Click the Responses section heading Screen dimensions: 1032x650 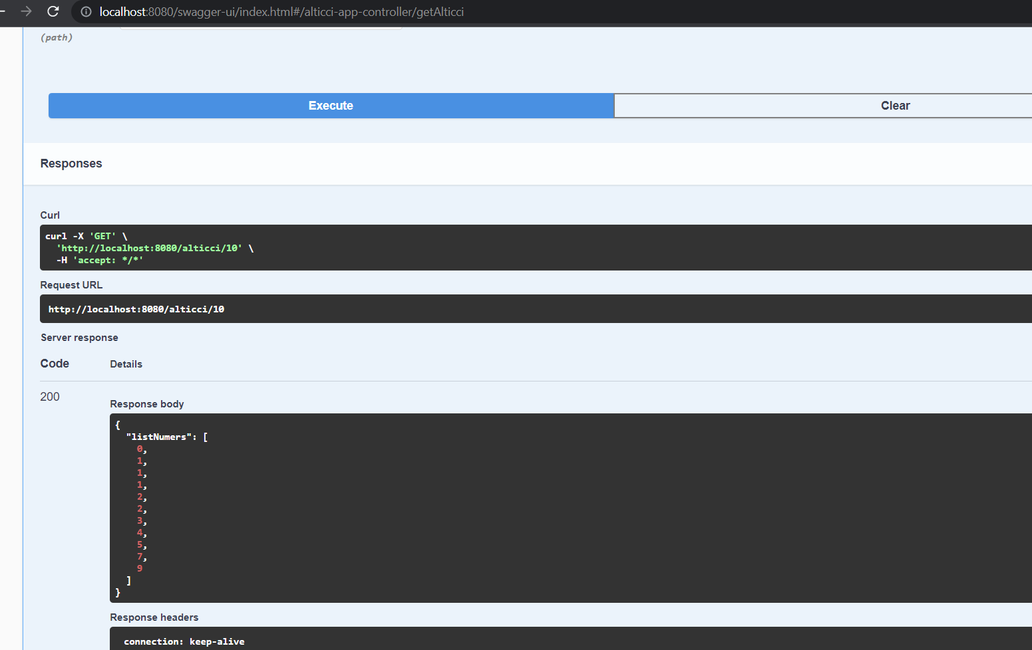pyautogui.click(x=71, y=163)
